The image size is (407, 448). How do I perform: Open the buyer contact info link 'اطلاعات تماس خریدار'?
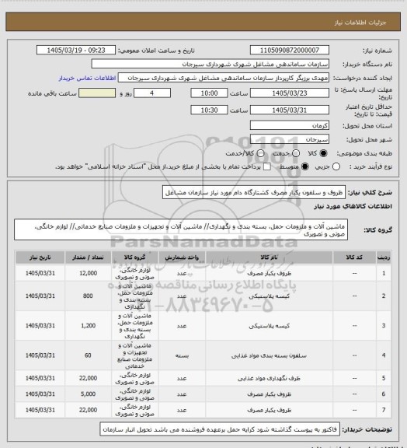(x=87, y=79)
